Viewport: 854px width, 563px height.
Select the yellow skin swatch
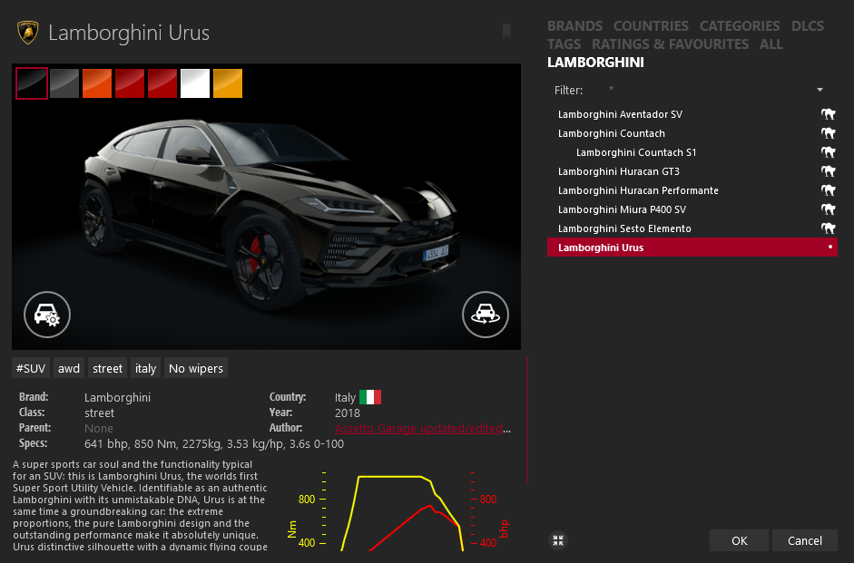pyautogui.click(x=228, y=83)
